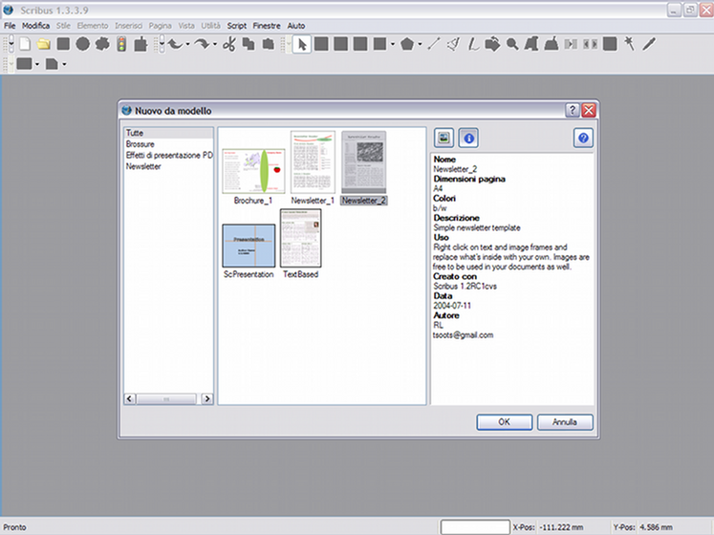Open the Finestre menu

click(x=267, y=26)
